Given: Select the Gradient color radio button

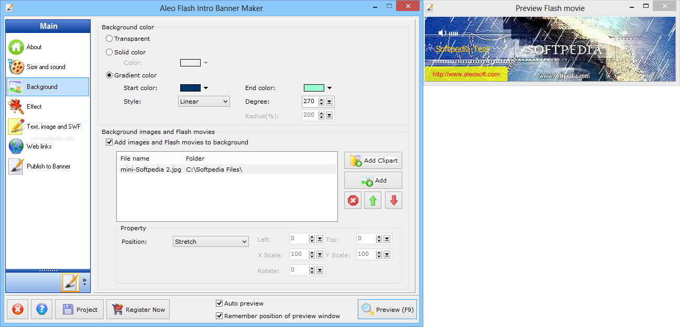Looking at the screenshot, I should (109, 75).
